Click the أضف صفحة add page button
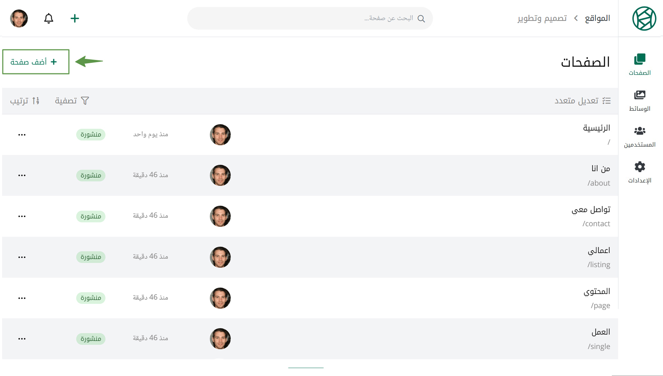The height and width of the screenshot is (376, 663). 36,62
